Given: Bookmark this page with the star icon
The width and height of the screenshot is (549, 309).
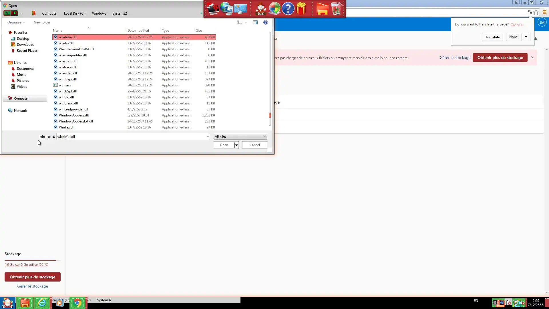Looking at the screenshot, I should [536, 12].
